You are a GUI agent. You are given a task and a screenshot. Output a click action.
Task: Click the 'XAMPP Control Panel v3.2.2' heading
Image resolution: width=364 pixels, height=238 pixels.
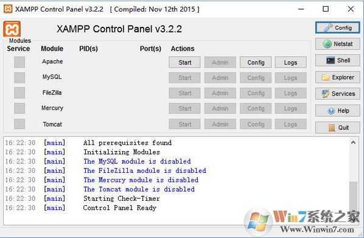[119, 29]
